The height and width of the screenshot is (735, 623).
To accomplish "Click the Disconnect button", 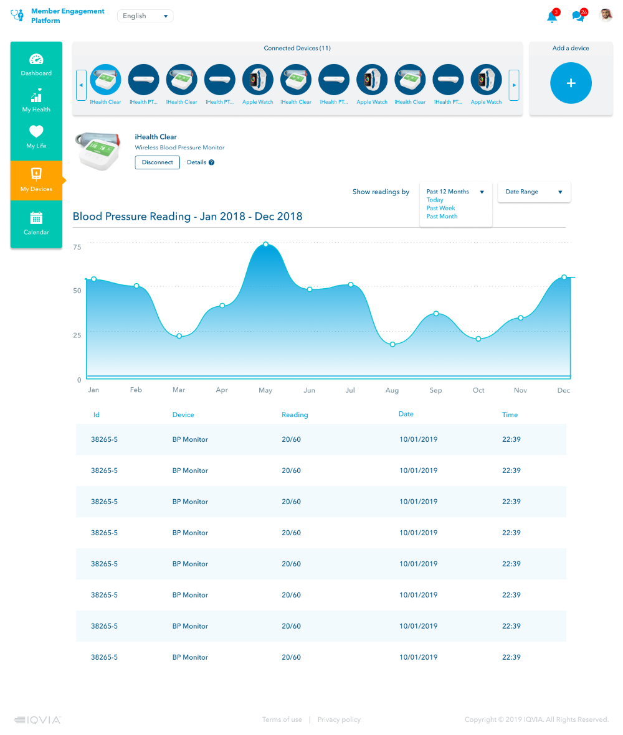I will 157,162.
